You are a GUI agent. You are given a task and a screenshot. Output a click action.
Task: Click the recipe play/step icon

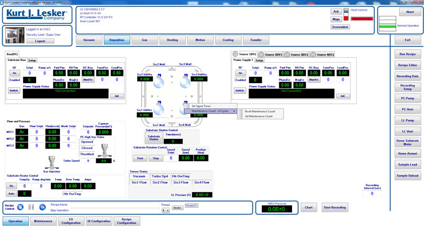click(42, 207)
